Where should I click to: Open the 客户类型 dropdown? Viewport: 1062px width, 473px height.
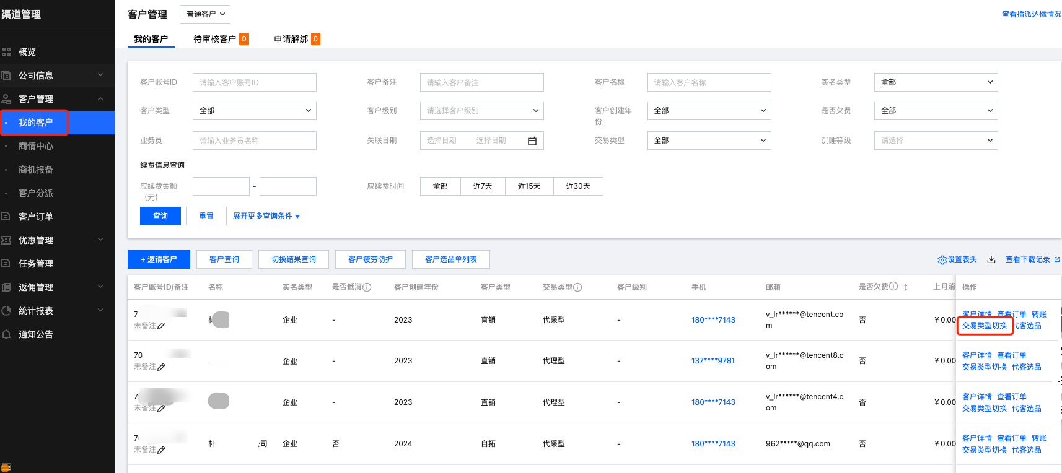click(x=255, y=111)
